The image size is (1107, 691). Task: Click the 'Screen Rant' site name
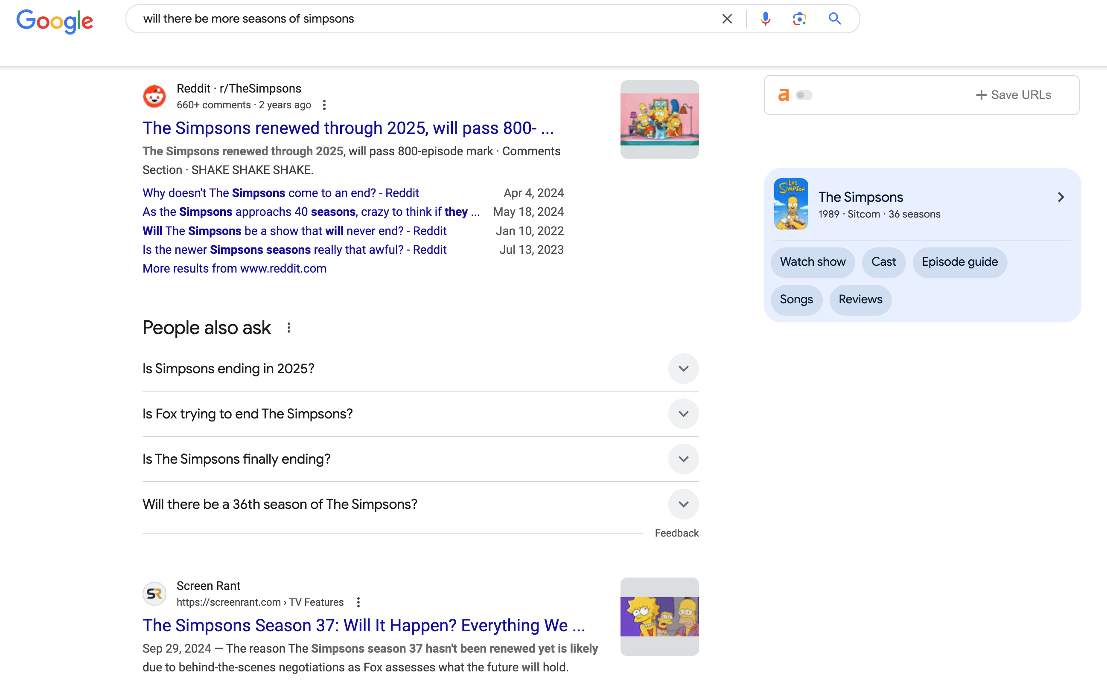[208, 586]
